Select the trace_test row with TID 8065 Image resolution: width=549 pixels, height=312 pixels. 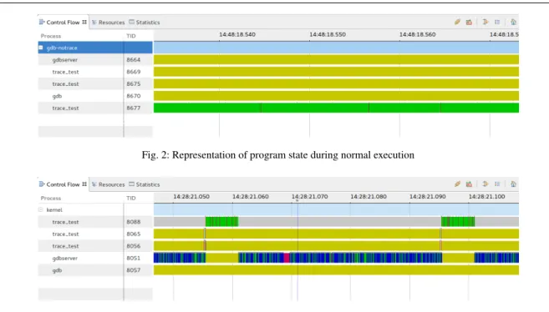pyautogui.click(x=95, y=234)
